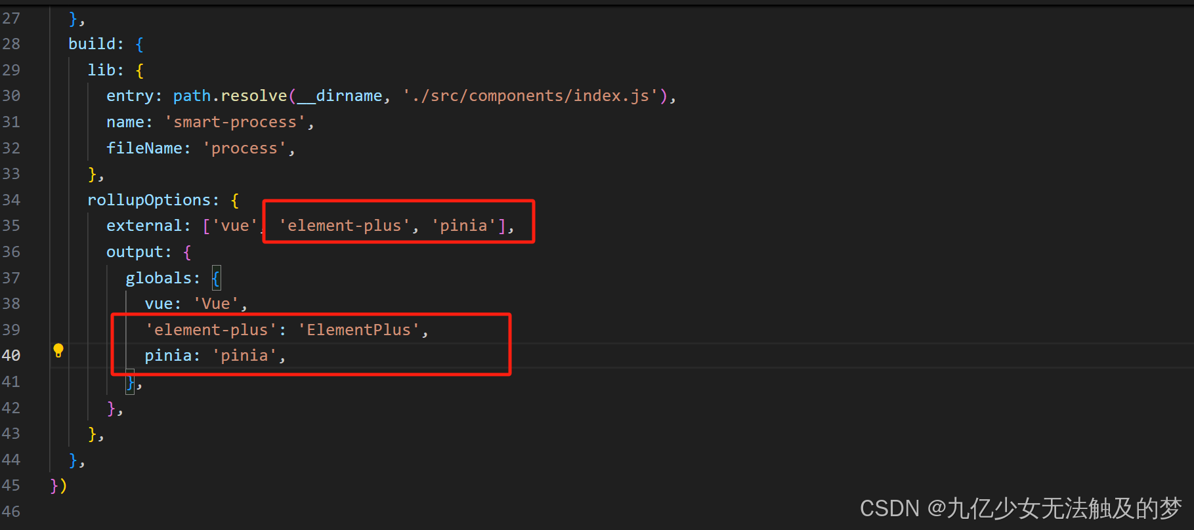The image size is (1194, 530).
Task: Click highlighted closing brace on line 41
Action: coord(130,382)
